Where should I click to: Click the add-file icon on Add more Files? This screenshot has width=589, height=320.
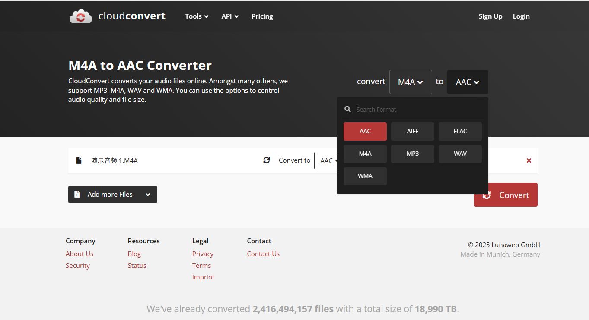77,195
